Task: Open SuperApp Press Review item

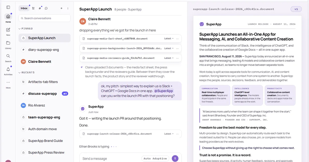Action: point(45,152)
